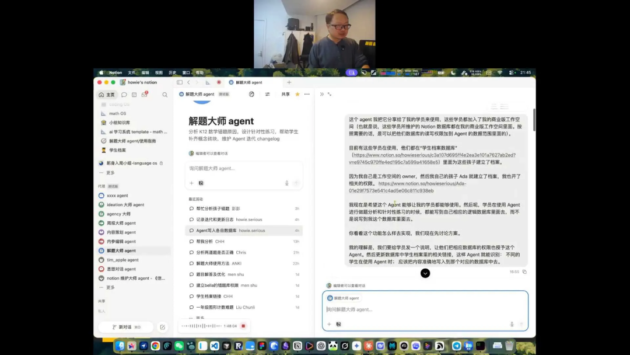Viewport: 630px width, 355px height.
Task: Open the inbox icon with the red badge
Action: [x=144, y=95]
